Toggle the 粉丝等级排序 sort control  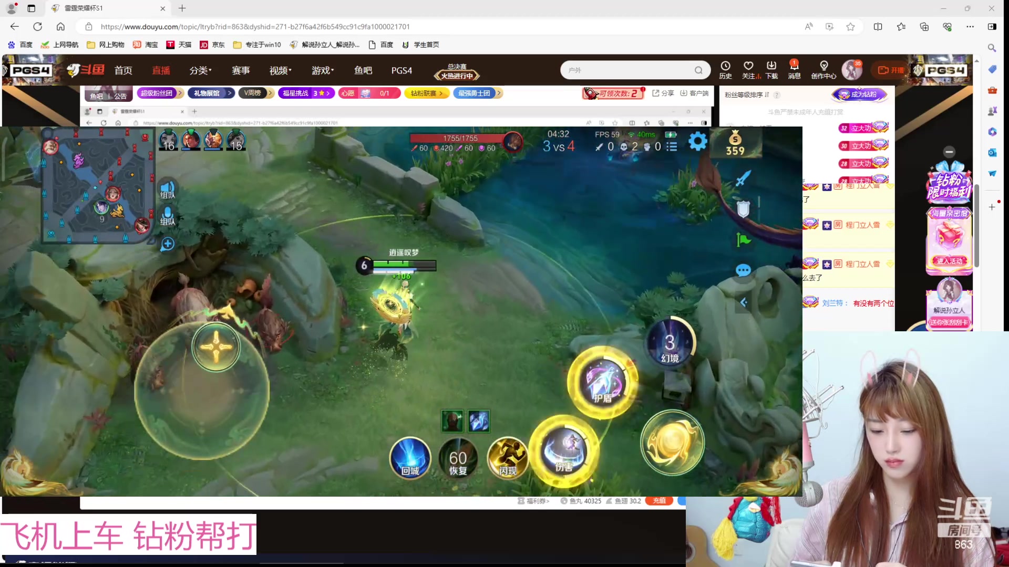tap(746, 94)
